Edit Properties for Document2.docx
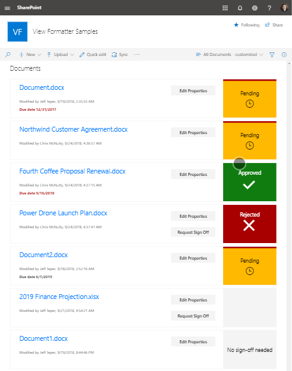The height and width of the screenshot is (371, 292). (193, 258)
